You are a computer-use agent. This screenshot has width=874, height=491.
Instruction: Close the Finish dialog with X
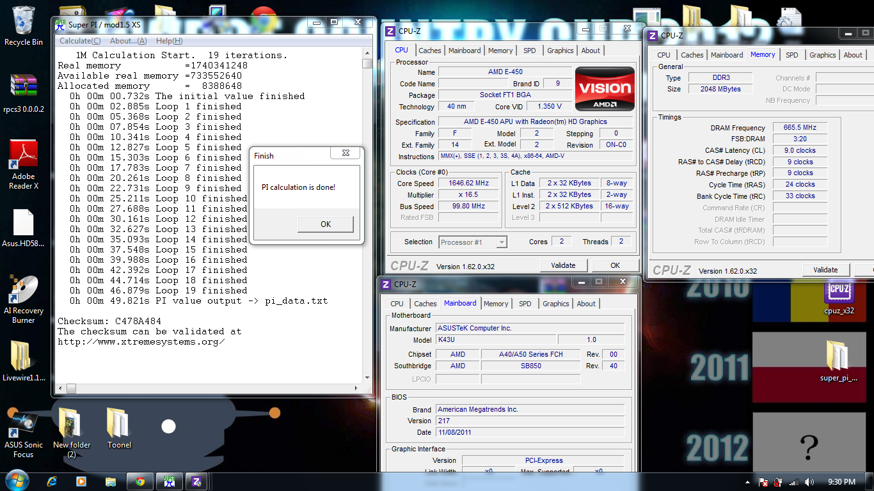(346, 153)
